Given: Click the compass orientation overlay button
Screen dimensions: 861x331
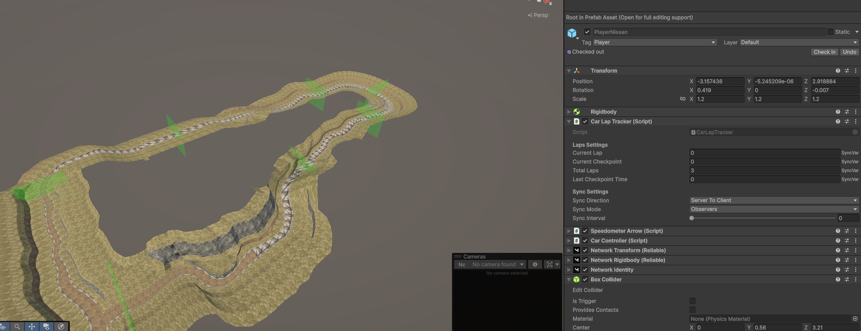Looking at the screenshot, I should coord(61,327).
